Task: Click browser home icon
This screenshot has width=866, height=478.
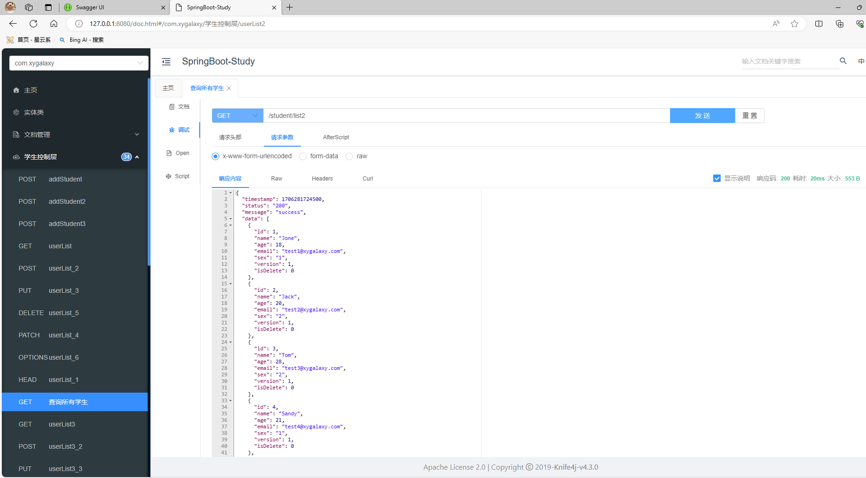Action: coord(54,24)
